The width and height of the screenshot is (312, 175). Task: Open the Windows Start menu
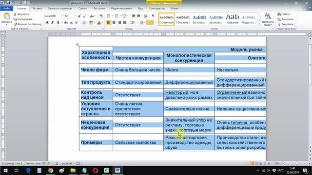(5, 171)
